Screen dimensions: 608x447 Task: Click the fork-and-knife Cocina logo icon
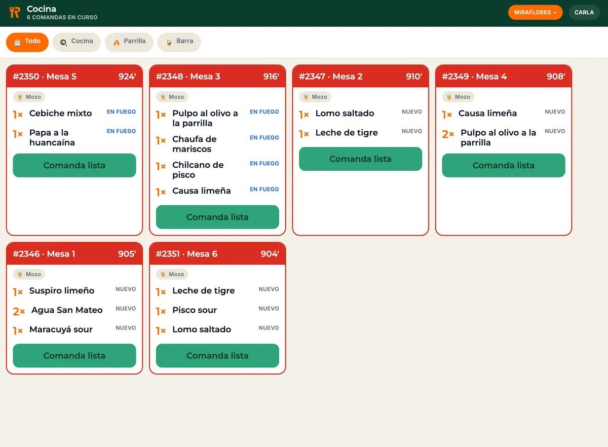[15, 13]
